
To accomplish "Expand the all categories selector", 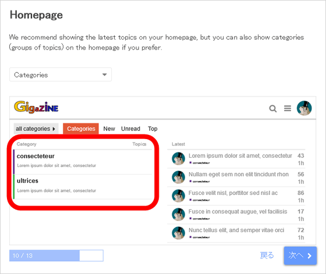I will [x=36, y=129].
